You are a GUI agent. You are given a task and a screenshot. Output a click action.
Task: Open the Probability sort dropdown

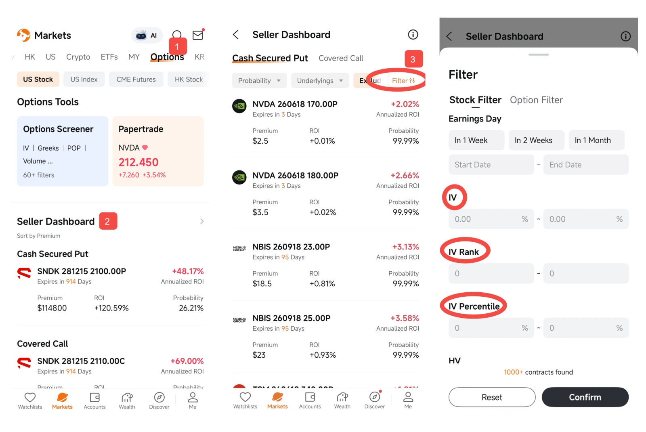pyautogui.click(x=259, y=81)
